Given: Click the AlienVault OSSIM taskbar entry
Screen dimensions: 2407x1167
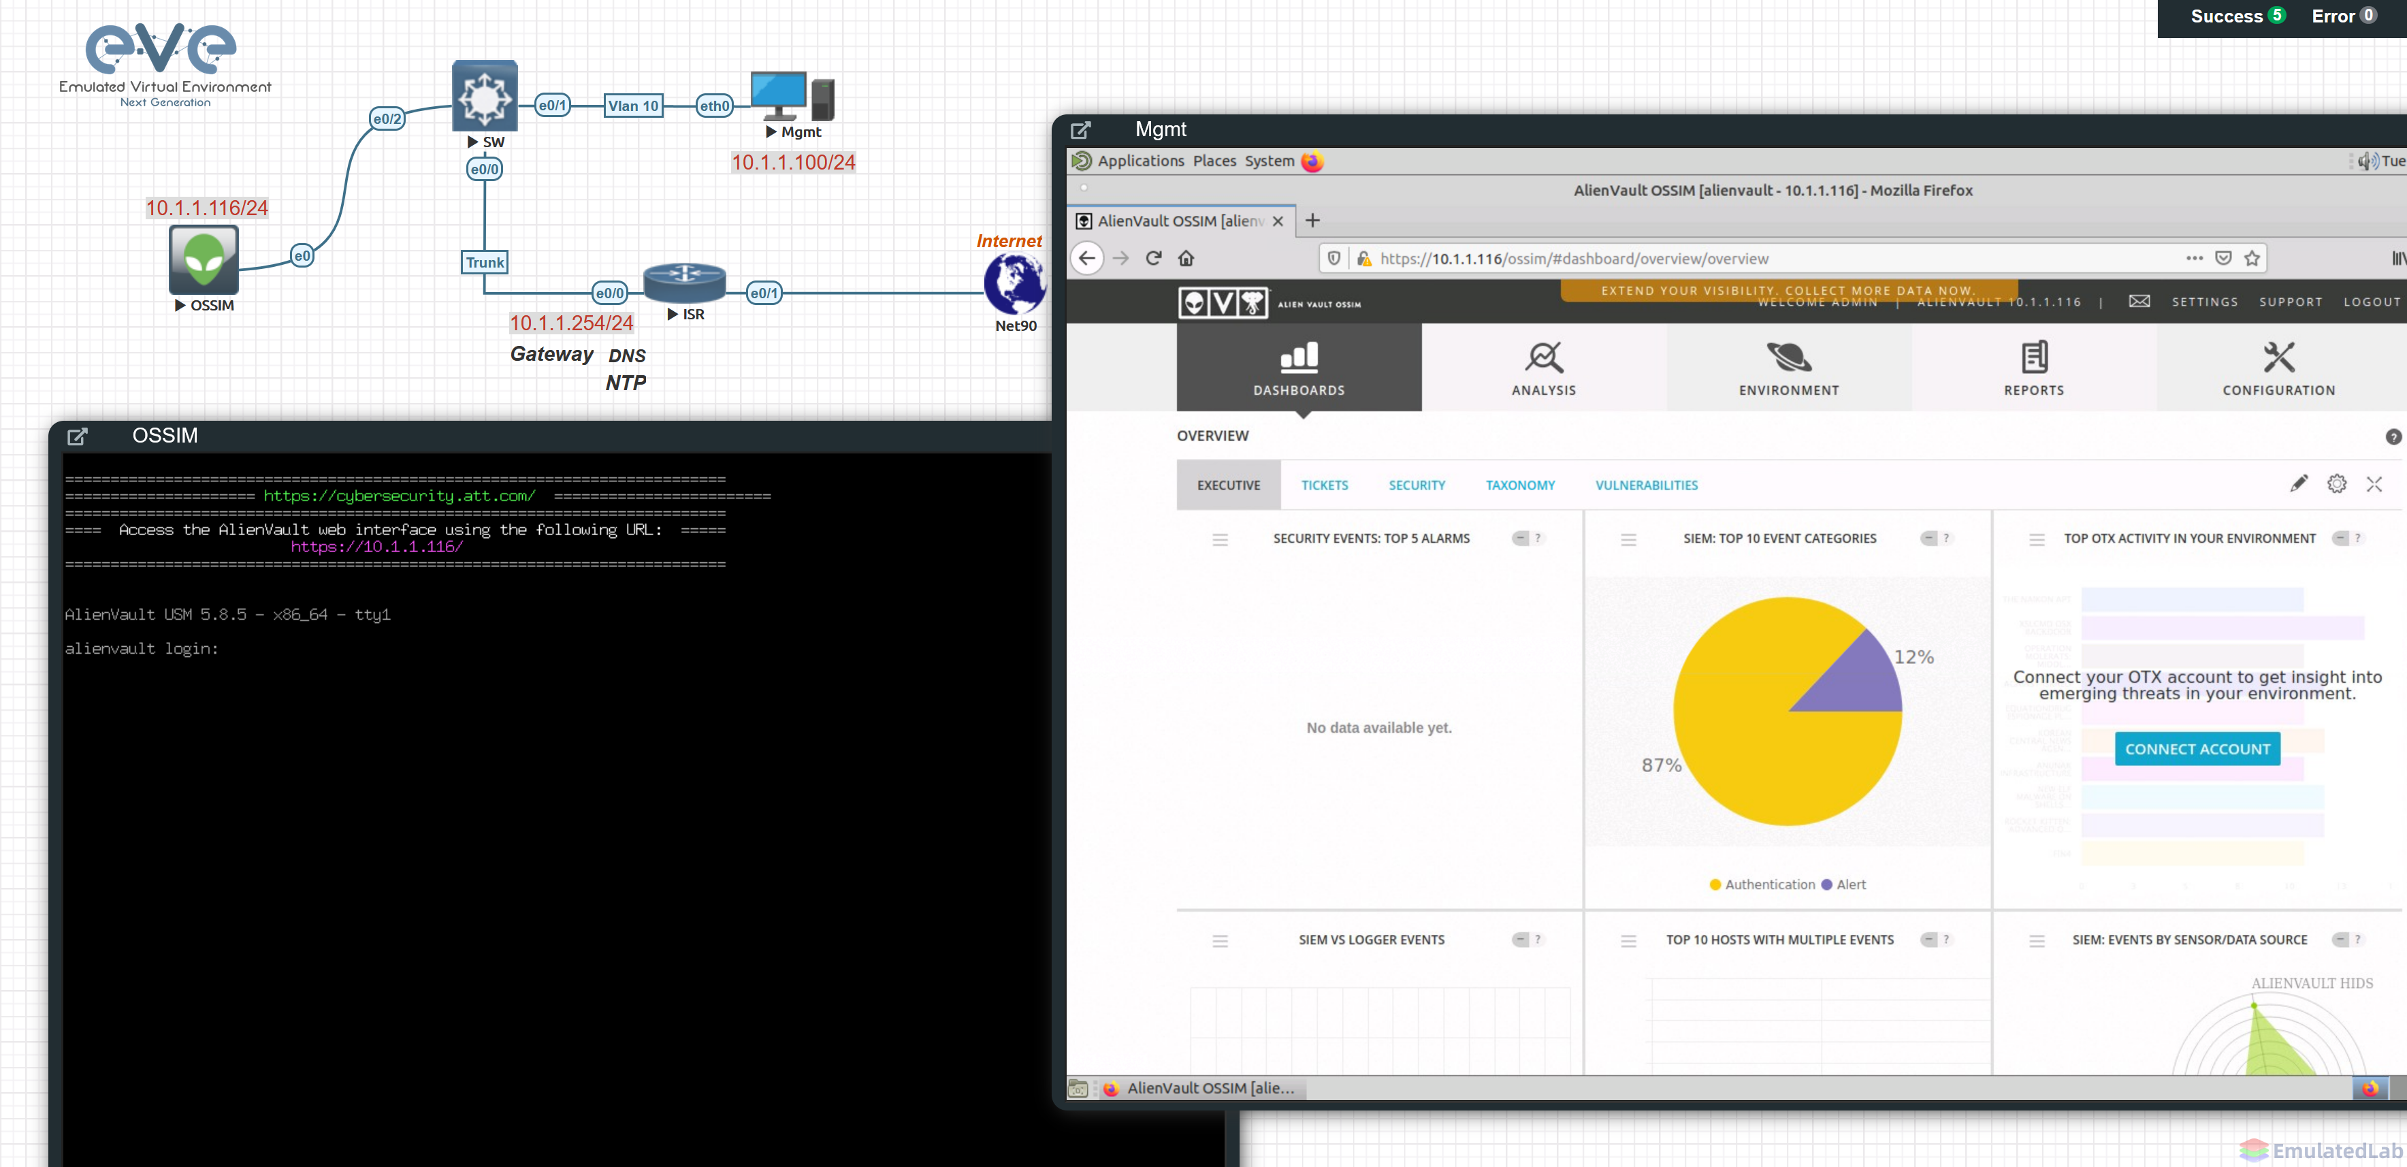Looking at the screenshot, I should 1201,1087.
